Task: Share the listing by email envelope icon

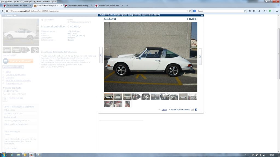Action: [x=192, y=110]
